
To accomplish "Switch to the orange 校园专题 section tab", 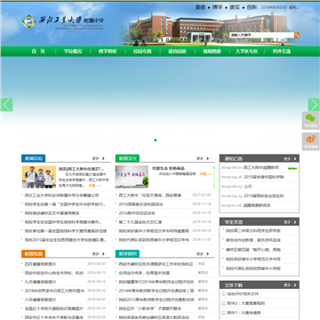I will (x=33, y=253).
